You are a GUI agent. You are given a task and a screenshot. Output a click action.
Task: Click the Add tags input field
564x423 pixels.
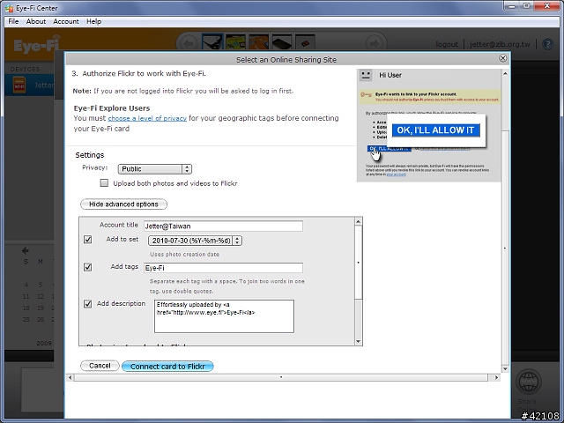(x=223, y=268)
